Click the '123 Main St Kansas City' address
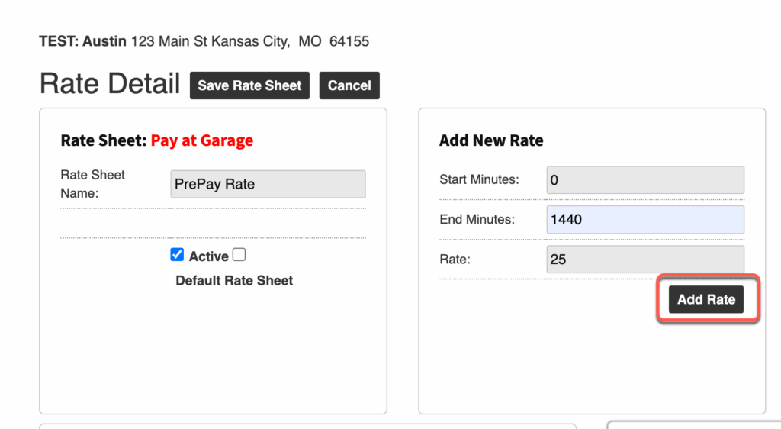Image resolution: width=781 pixels, height=429 pixels. point(210,41)
